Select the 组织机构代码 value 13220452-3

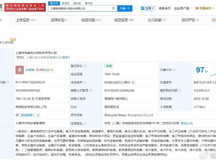(201, 90)
